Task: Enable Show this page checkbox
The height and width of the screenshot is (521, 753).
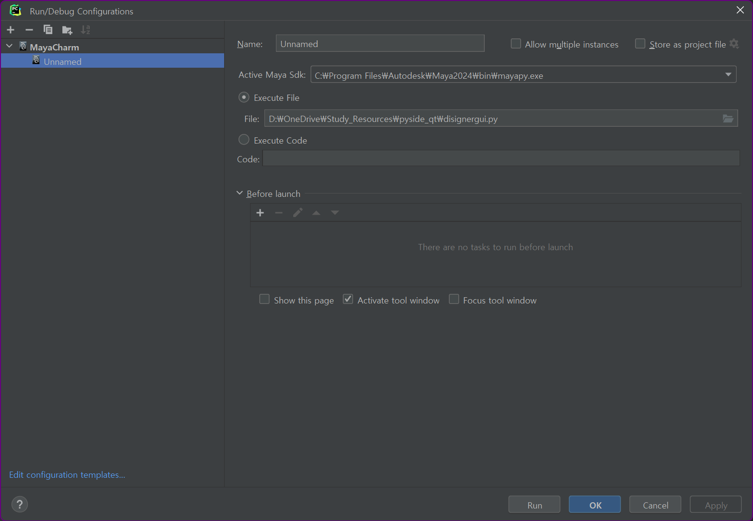Action: 264,299
